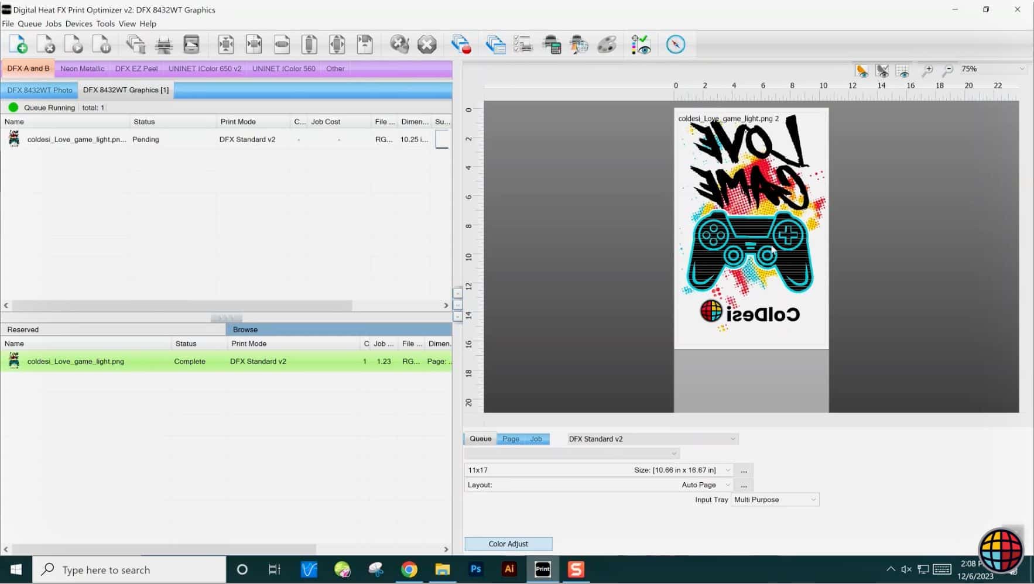This screenshot has width=1034, height=584.
Task: Open the Queue menu in menu bar
Action: (29, 24)
